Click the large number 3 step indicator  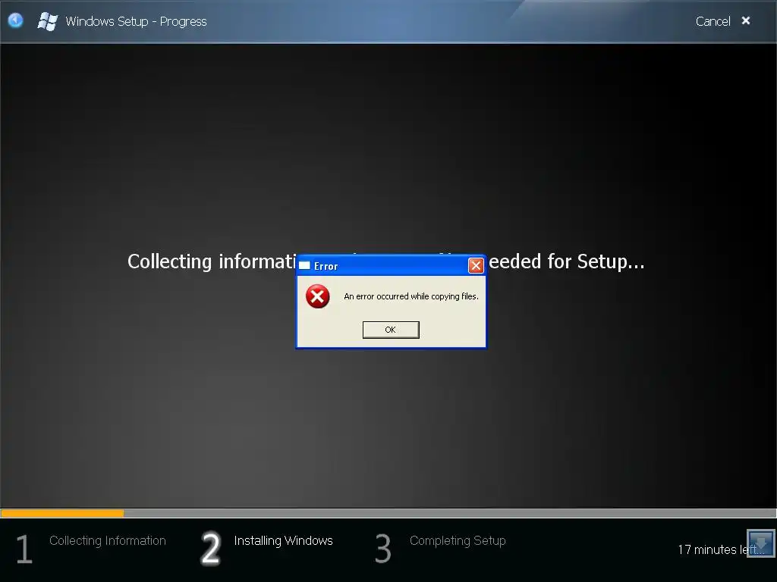[383, 549]
